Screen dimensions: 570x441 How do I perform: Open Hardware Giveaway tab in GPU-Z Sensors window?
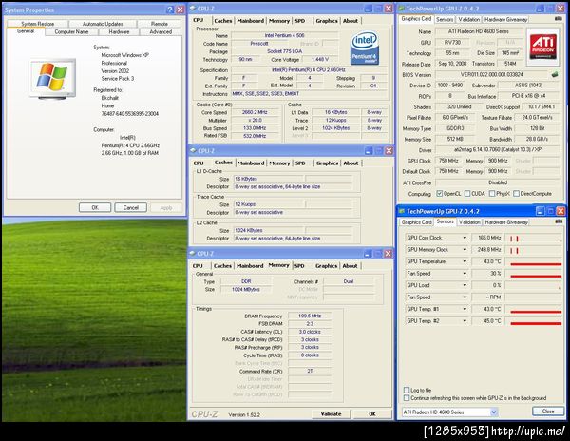click(x=506, y=222)
